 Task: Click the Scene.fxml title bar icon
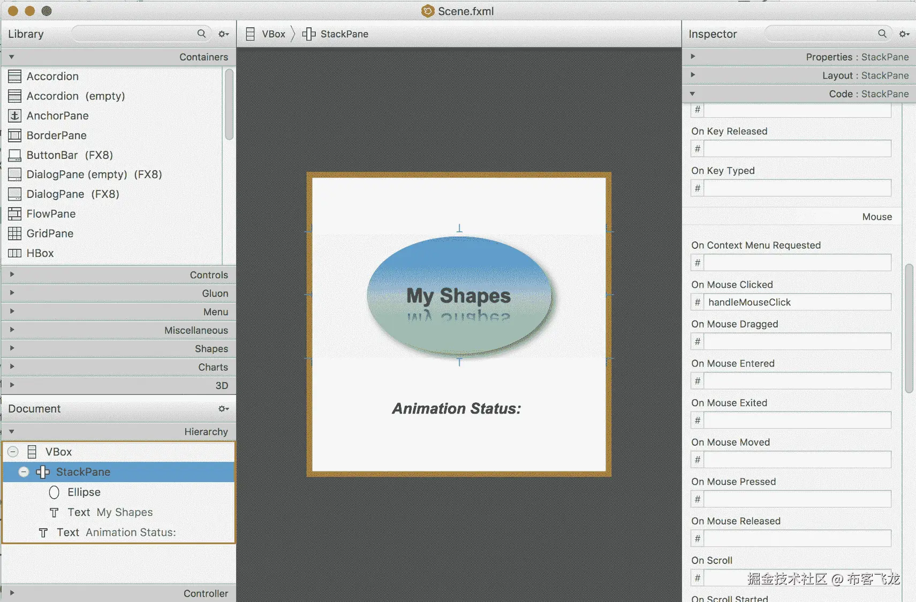(x=428, y=11)
